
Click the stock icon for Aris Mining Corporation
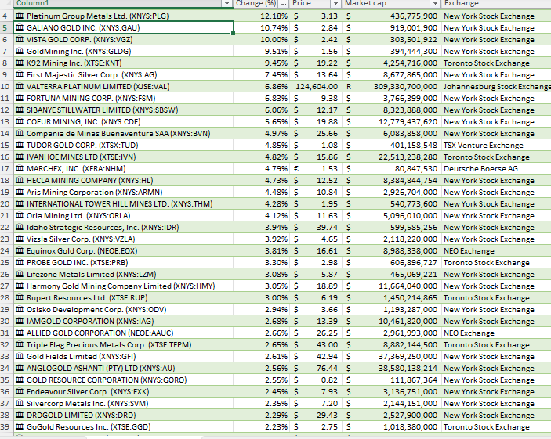pos(20,192)
